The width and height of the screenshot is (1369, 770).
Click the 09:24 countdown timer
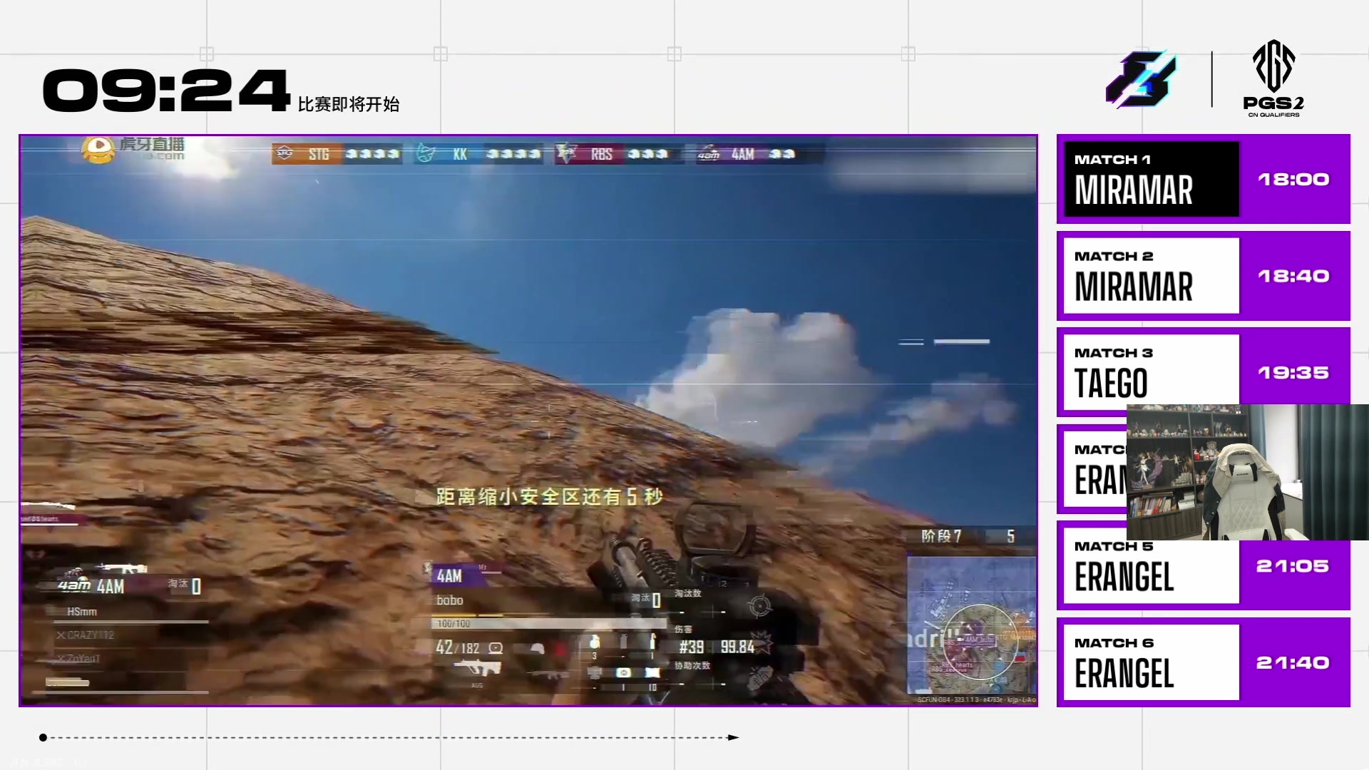pyautogui.click(x=166, y=91)
